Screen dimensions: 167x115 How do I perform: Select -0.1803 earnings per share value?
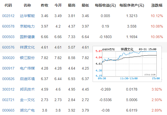[x=105, y=37]
